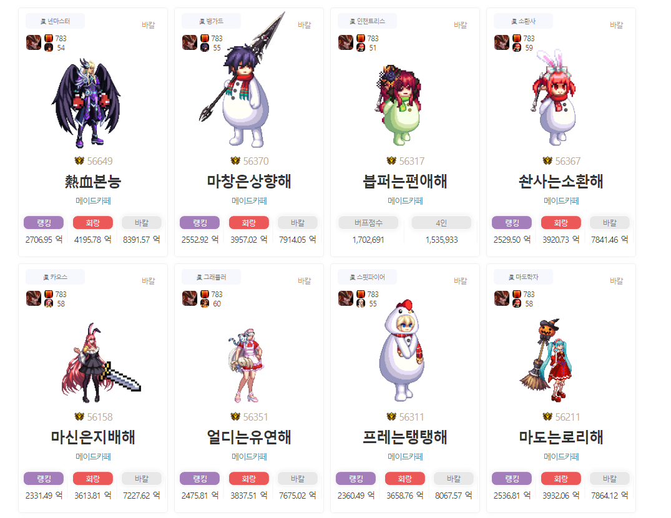Viewport: 671px width, 518px height.
Task: Click the fame crown icon beside 56158
Action: tap(79, 417)
